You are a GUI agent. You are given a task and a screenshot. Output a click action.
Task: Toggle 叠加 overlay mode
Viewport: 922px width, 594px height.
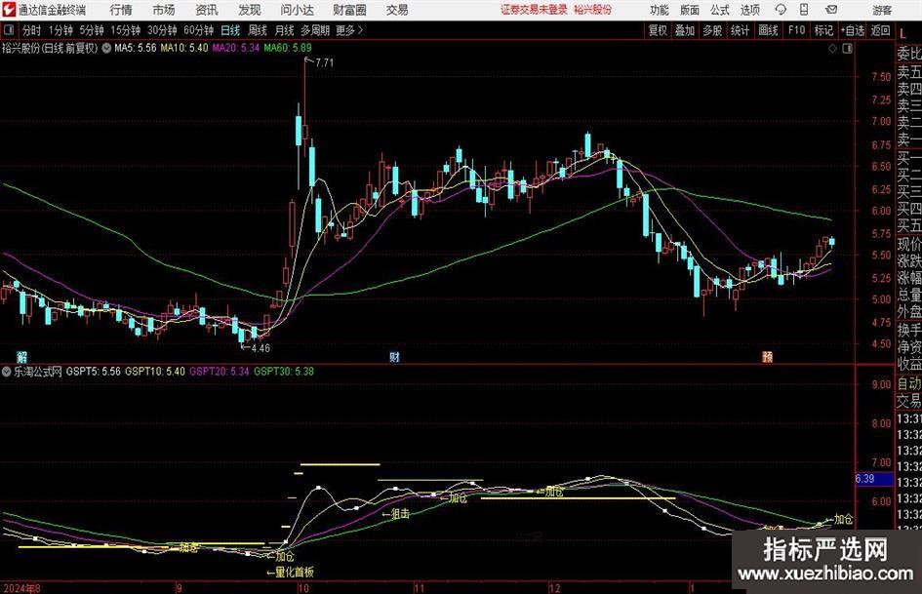click(x=685, y=30)
